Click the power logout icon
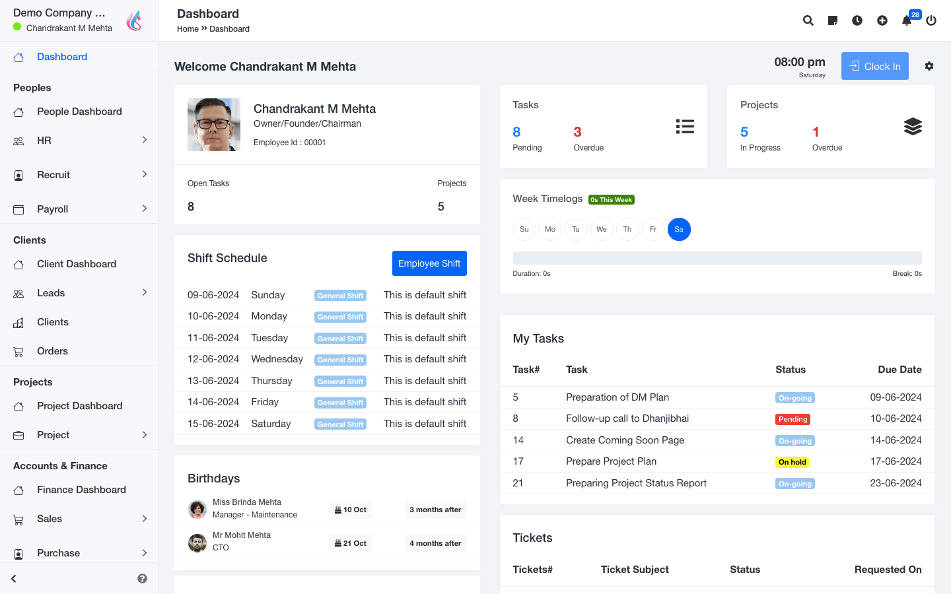 931,20
